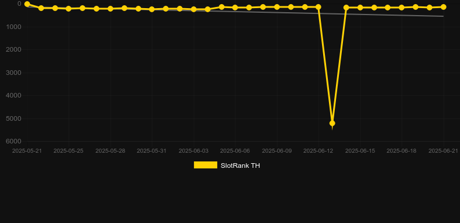Screen dimensions: 460x223
Task: Toggle the SlotRank TH legend label text
Action: (x=240, y=166)
